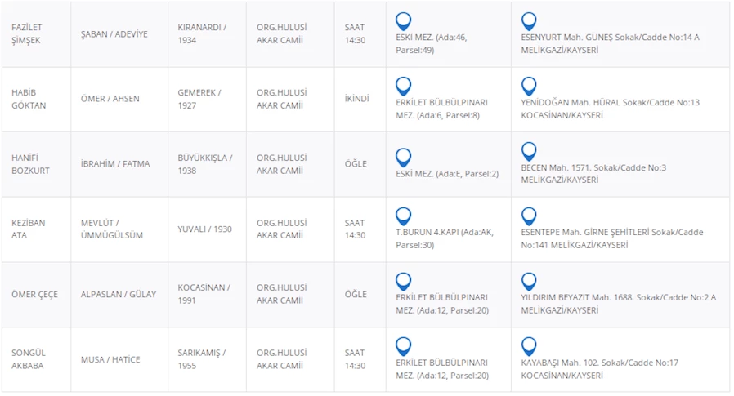
Task: Click cemetery location pin for Songül Akbaba
Action: coord(403,346)
